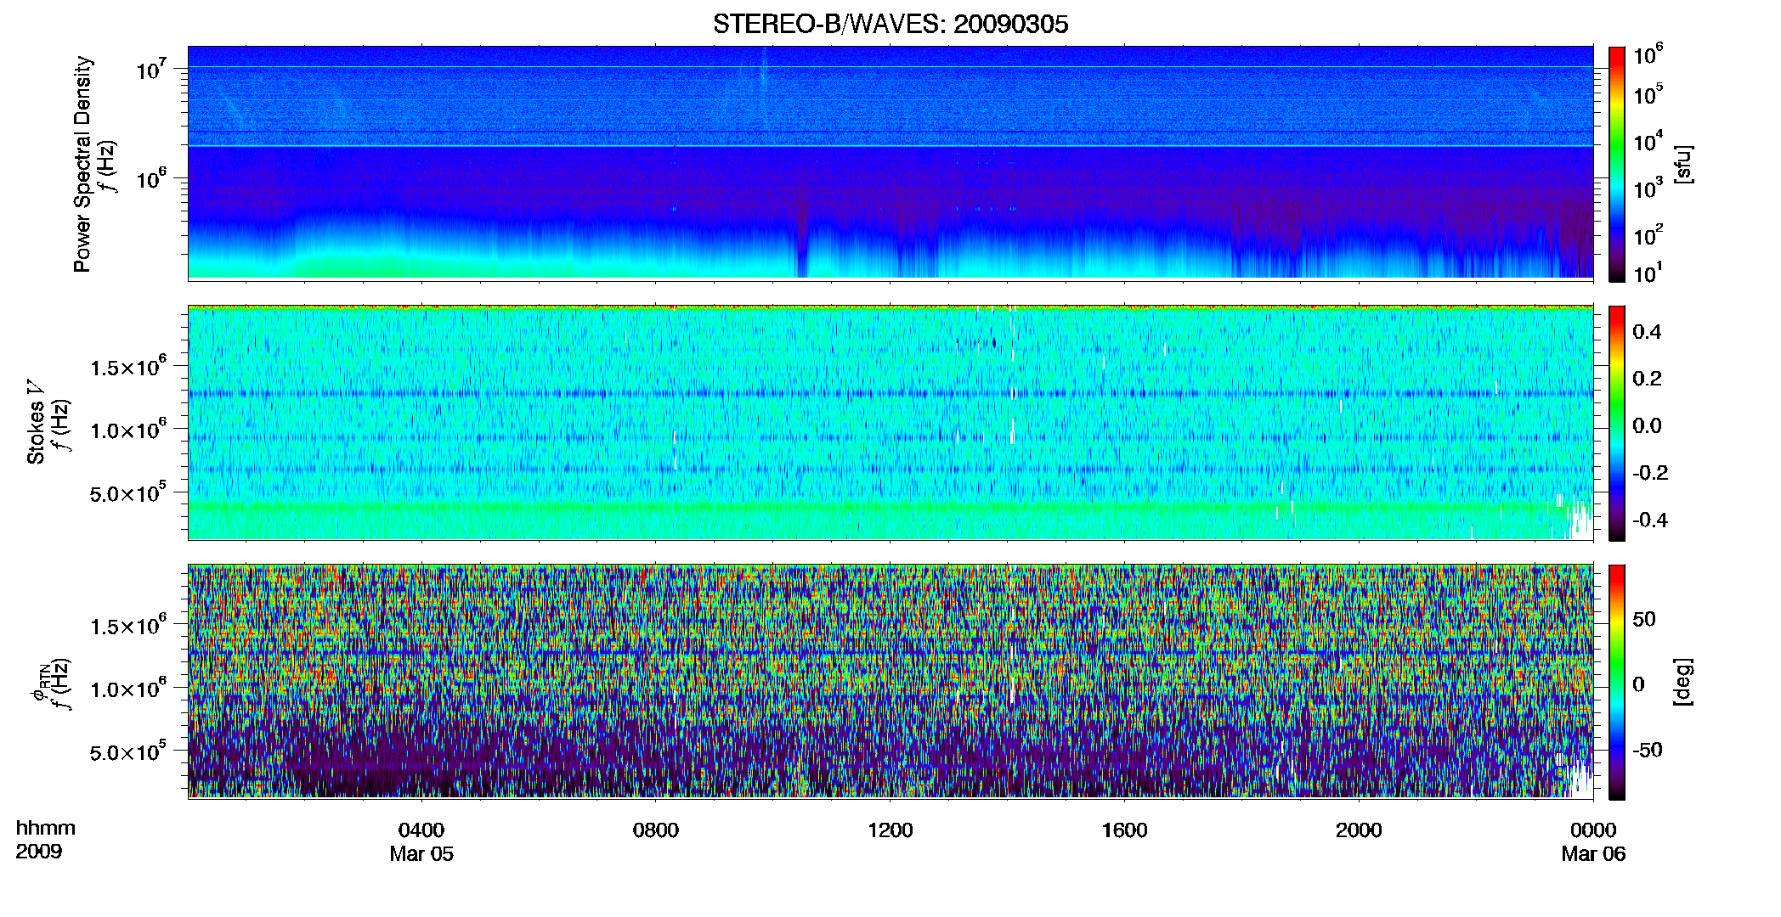Screen dimensions: 1781x917
Task: Click the power spectral density colorbar
Action: (x=1617, y=164)
